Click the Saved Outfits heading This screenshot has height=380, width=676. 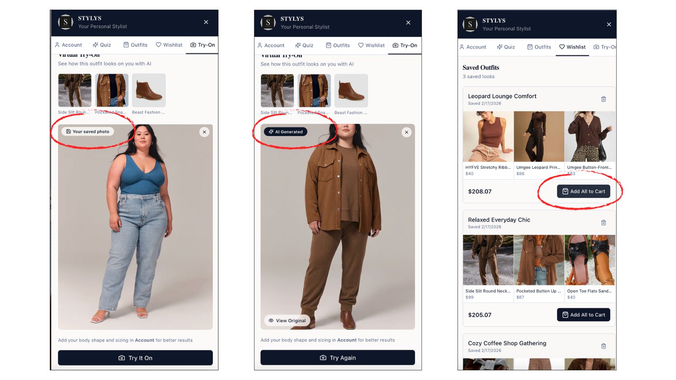tap(481, 68)
